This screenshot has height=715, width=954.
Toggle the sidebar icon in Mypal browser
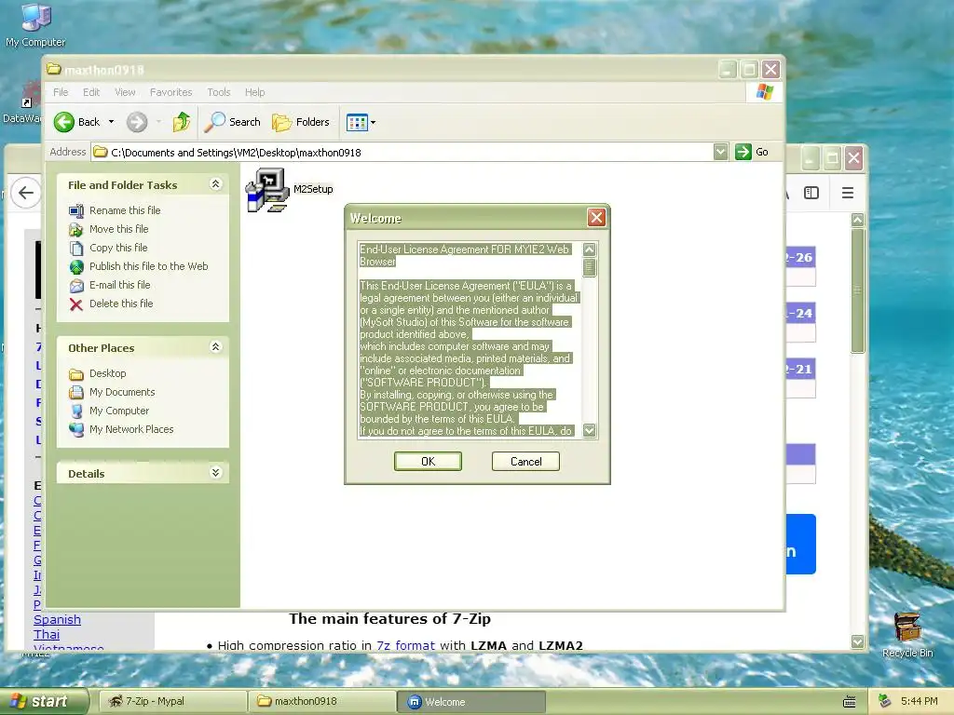811,194
